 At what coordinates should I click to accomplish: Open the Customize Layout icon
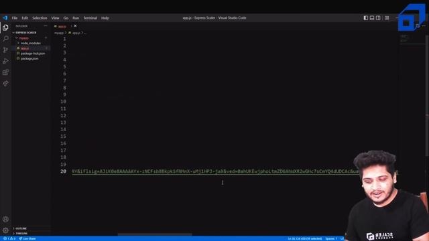[x=387, y=18]
